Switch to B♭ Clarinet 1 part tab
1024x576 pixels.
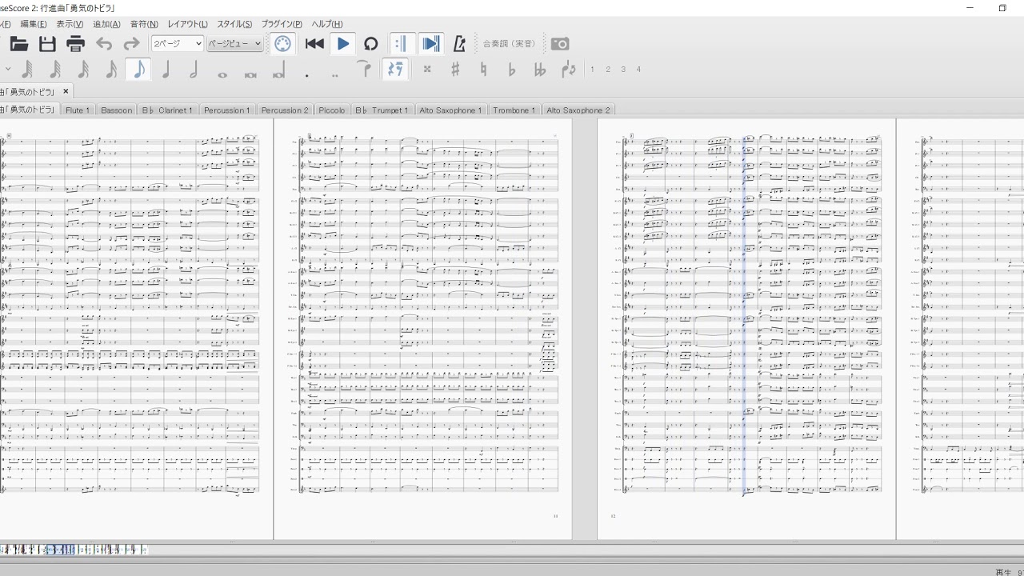[167, 110]
